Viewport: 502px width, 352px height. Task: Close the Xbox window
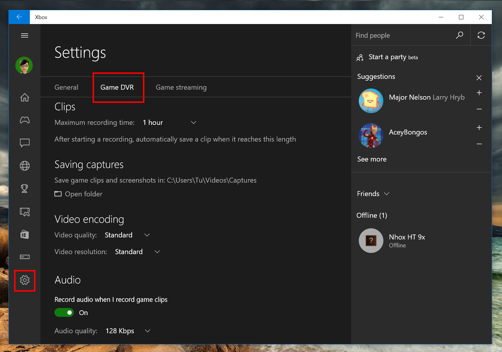coord(481,17)
